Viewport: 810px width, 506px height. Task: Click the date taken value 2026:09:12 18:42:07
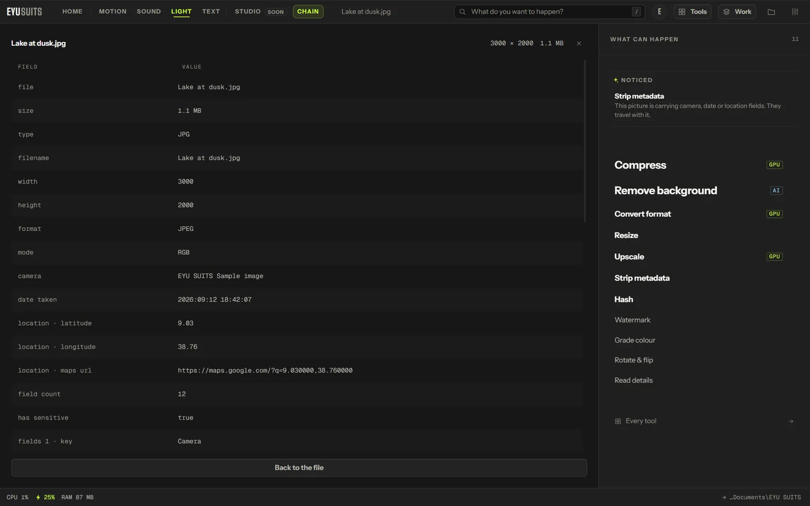point(215,300)
